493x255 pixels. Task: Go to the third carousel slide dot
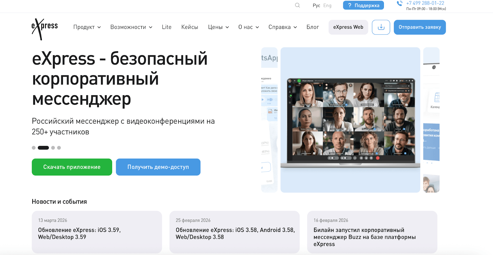coord(53,148)
